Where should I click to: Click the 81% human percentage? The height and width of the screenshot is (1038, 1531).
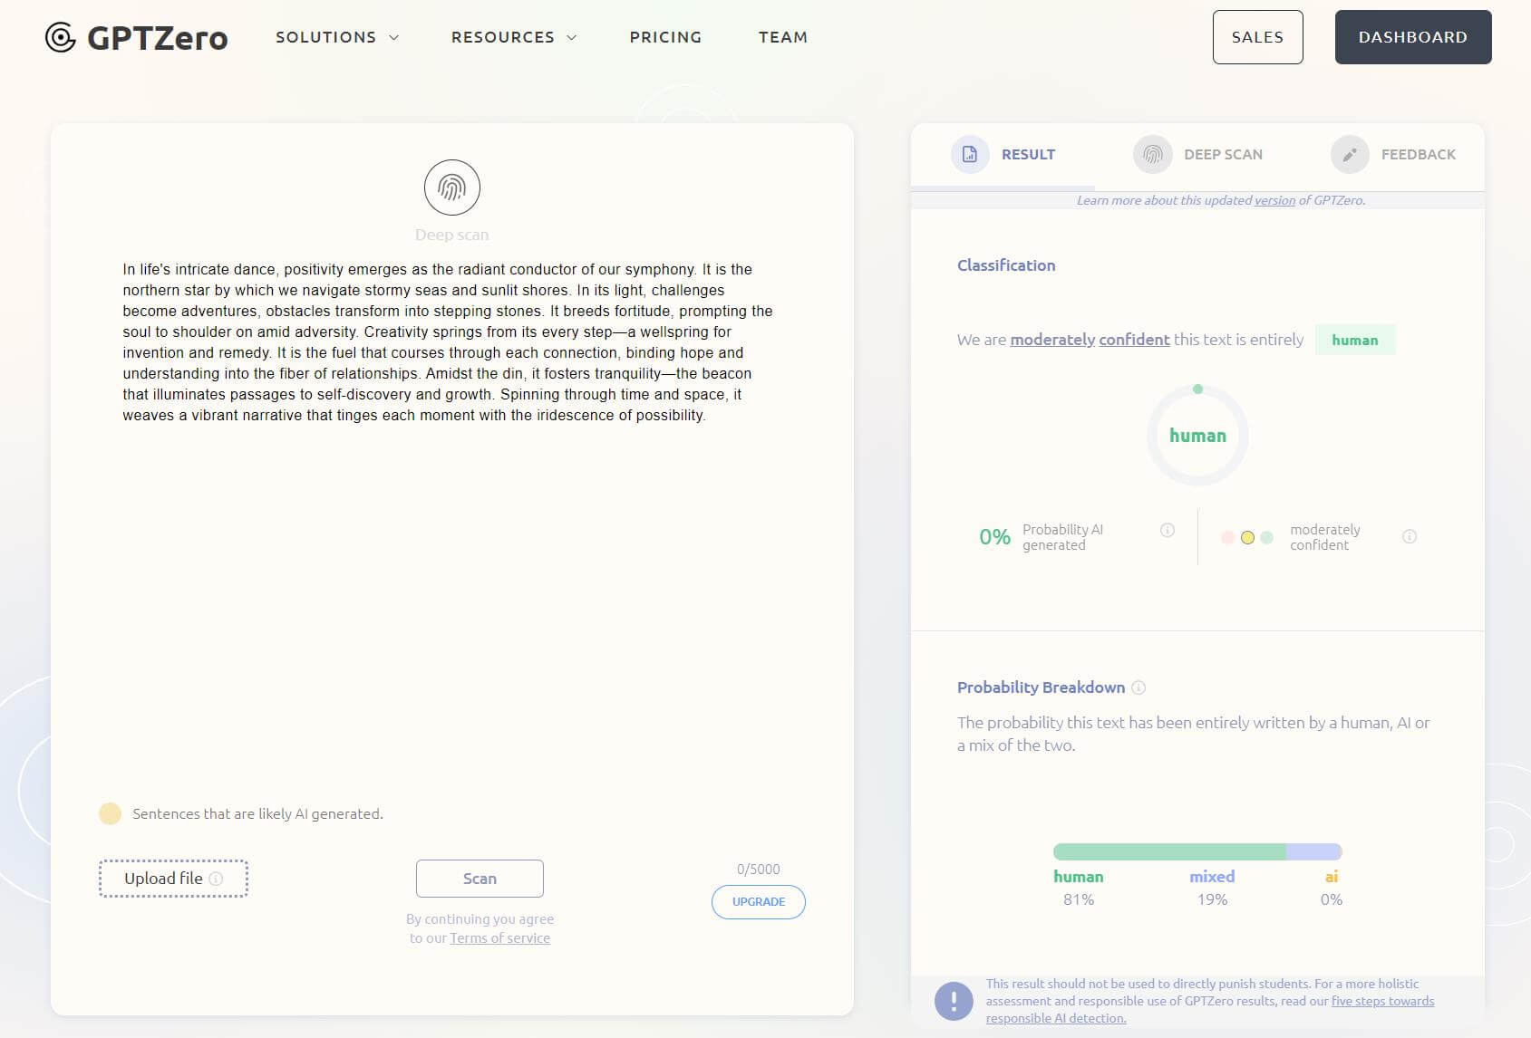tap(1079, 899)
